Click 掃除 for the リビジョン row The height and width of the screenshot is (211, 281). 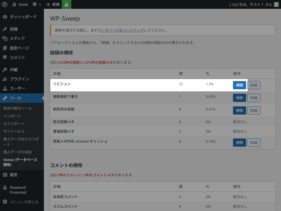(239, 85)
